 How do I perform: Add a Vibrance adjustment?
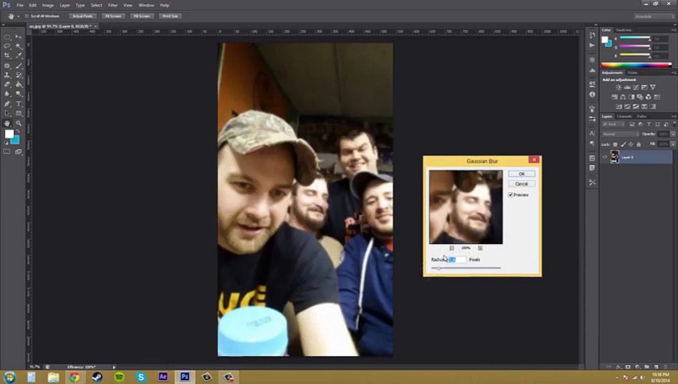click(653, 87)
